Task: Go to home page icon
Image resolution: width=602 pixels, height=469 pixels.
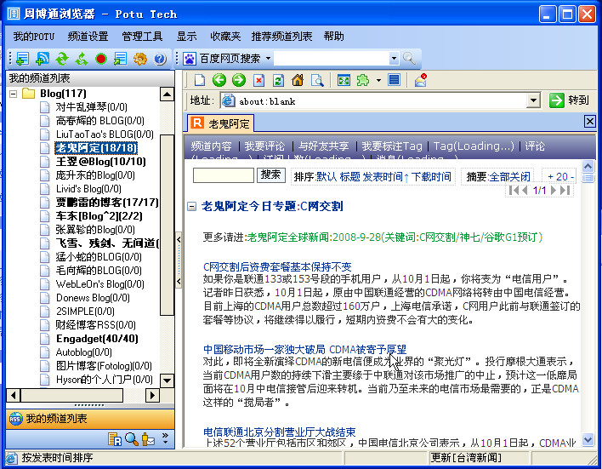Action: (x=298, y=80)
